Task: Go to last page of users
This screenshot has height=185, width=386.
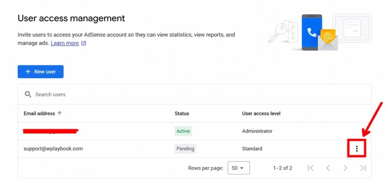Action: [363, 168]
